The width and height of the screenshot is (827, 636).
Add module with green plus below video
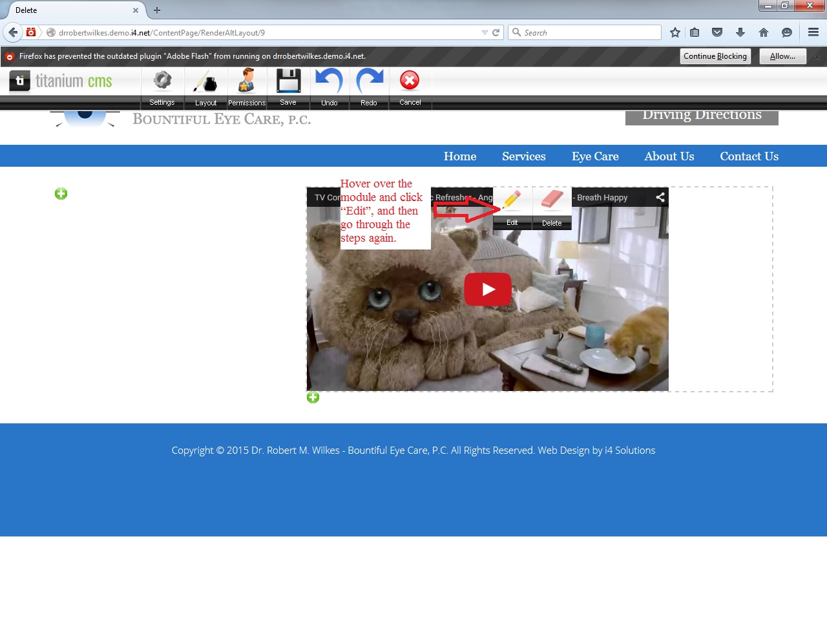313,397
